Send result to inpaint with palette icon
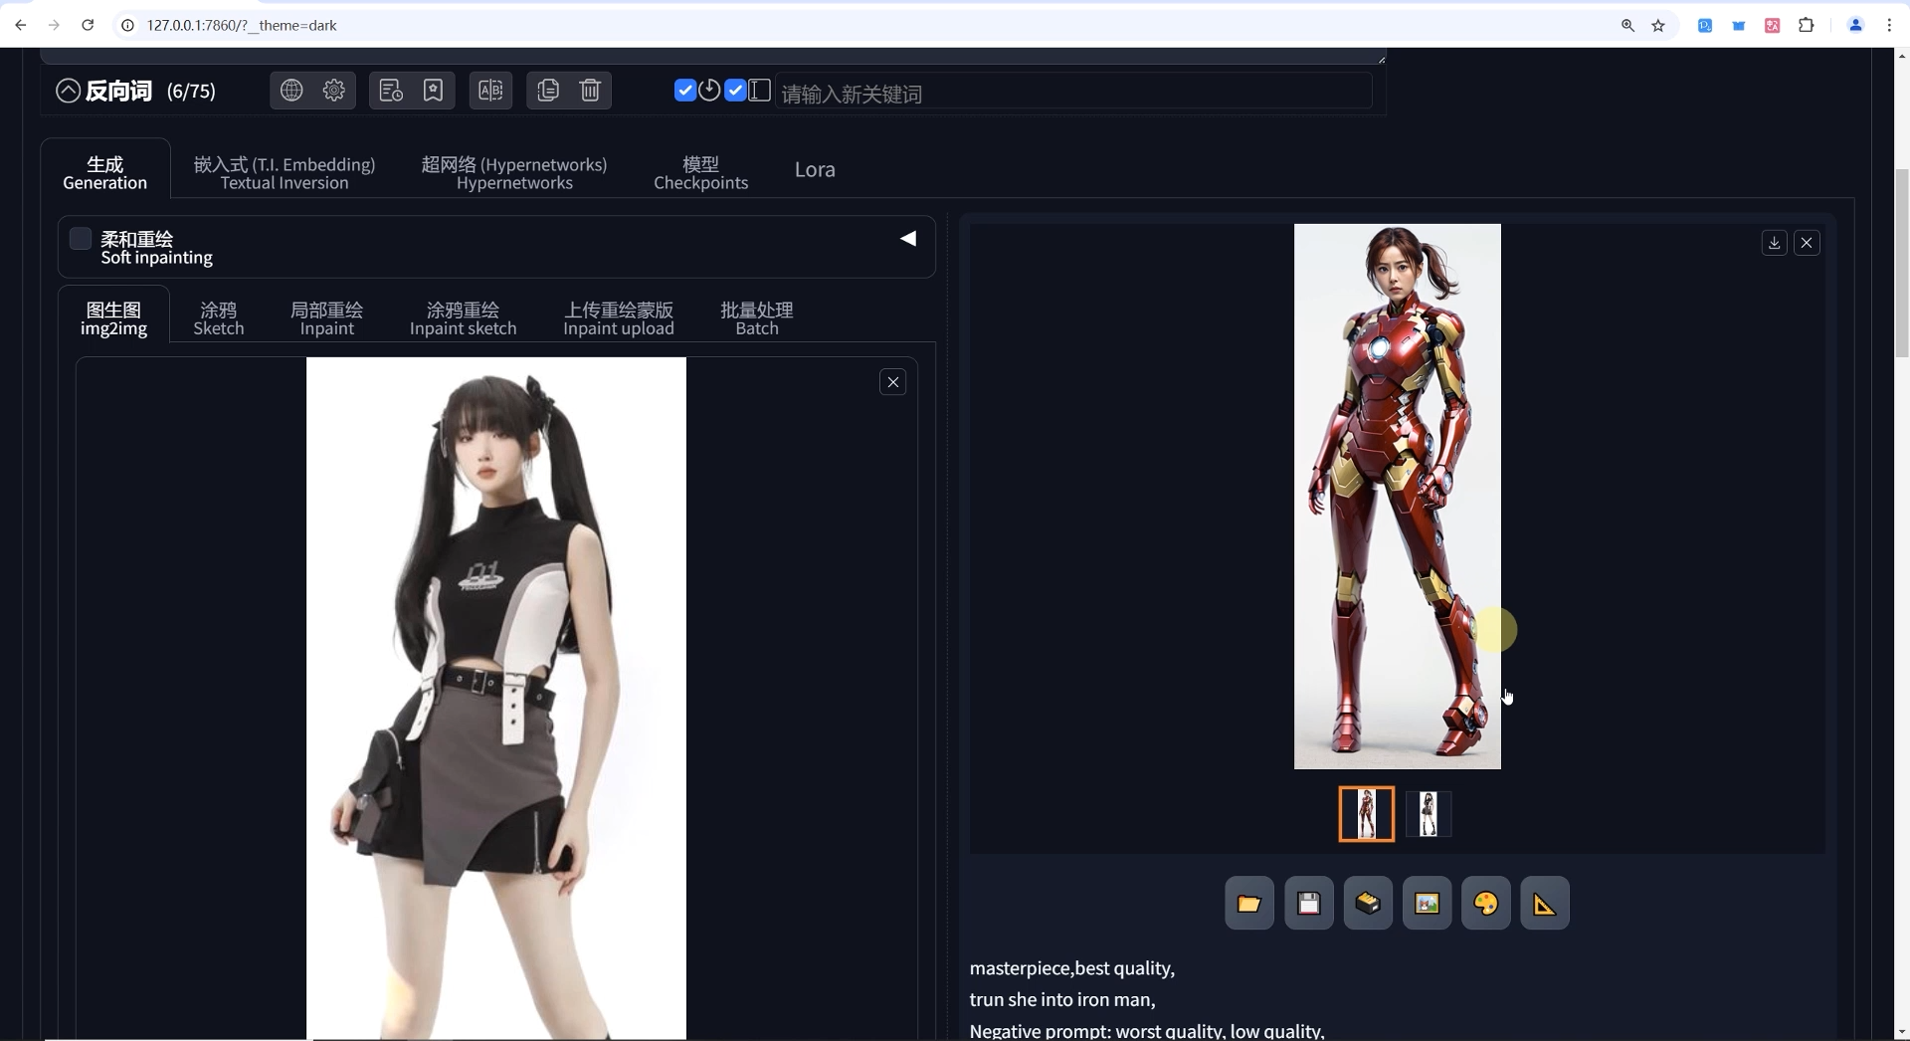The height and width of the screenshot is (1041, 1910). [1486, 903]
